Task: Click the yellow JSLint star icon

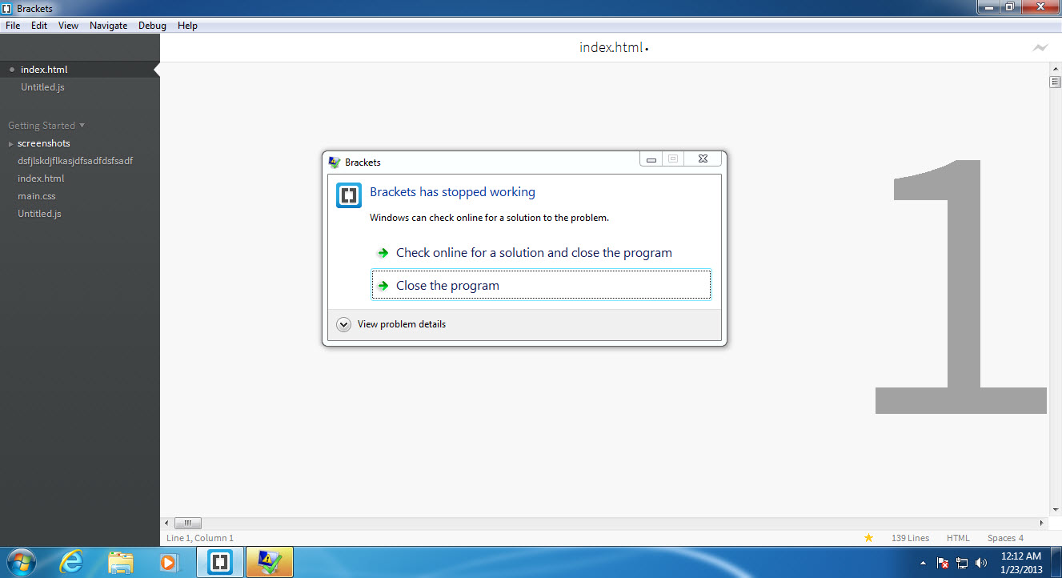Action: pyautogui.click(x=868, y=538)
